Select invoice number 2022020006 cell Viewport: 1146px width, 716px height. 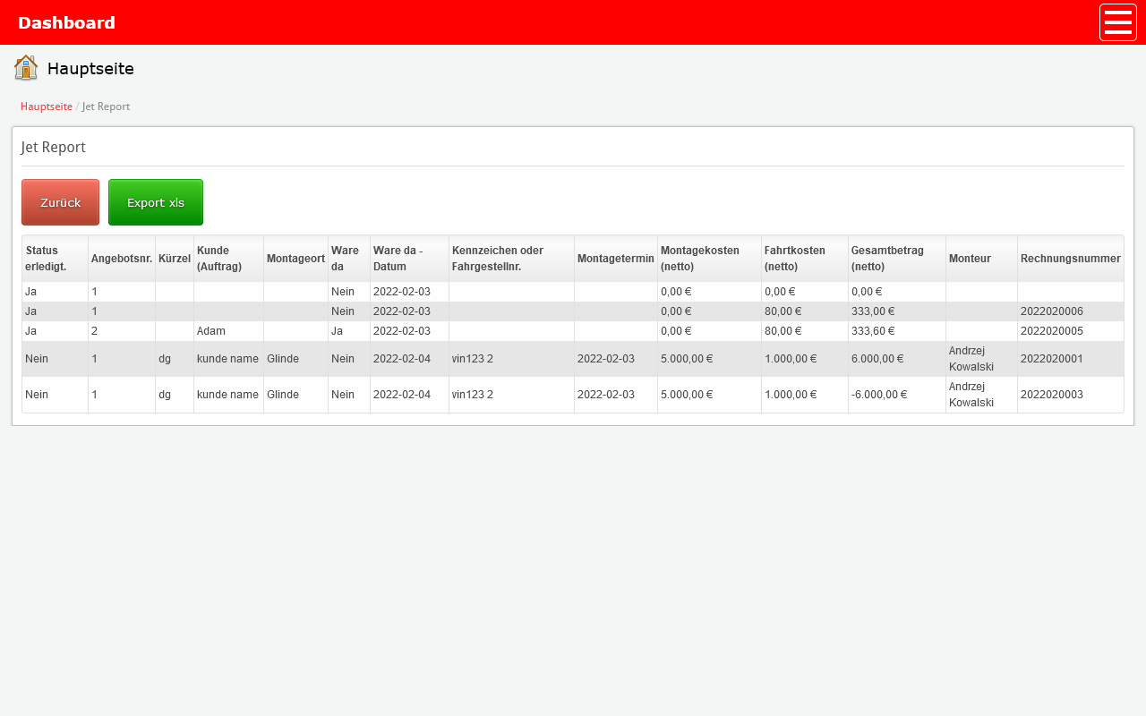(1052, 311)
